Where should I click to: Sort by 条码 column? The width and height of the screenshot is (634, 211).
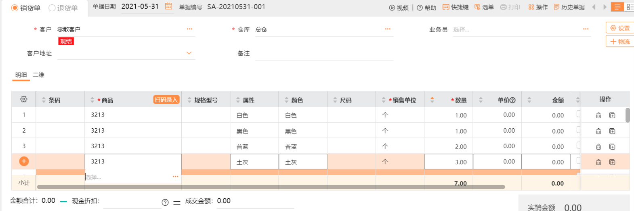click(44, 100)
